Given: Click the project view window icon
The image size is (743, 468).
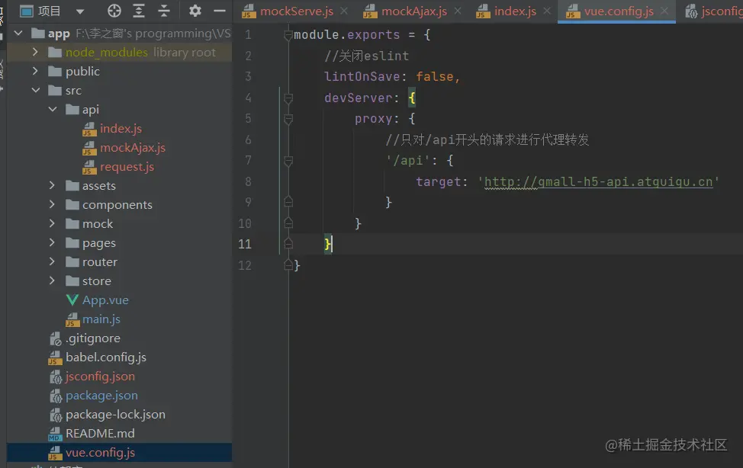Looking at the screenshot, I should (x=27, y=11).
